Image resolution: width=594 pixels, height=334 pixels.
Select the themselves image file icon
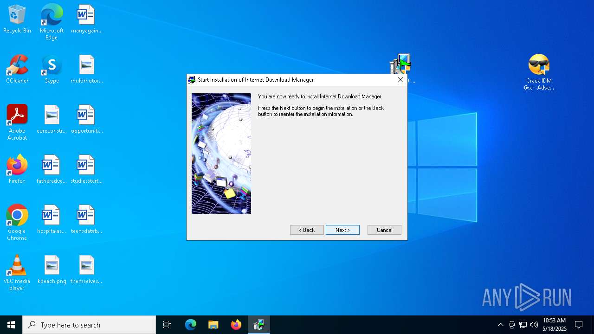[86, 270]
